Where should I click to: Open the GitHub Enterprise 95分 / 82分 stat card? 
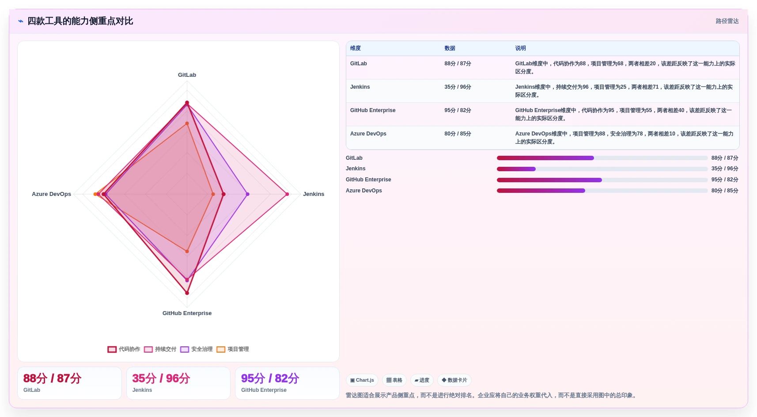[x=287, y=383]
